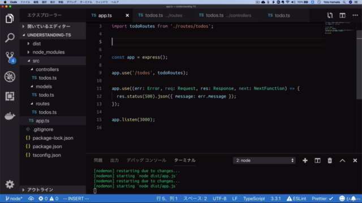
Task: Click the 3.3.1 TypeScript version
Action: [275, 198]
